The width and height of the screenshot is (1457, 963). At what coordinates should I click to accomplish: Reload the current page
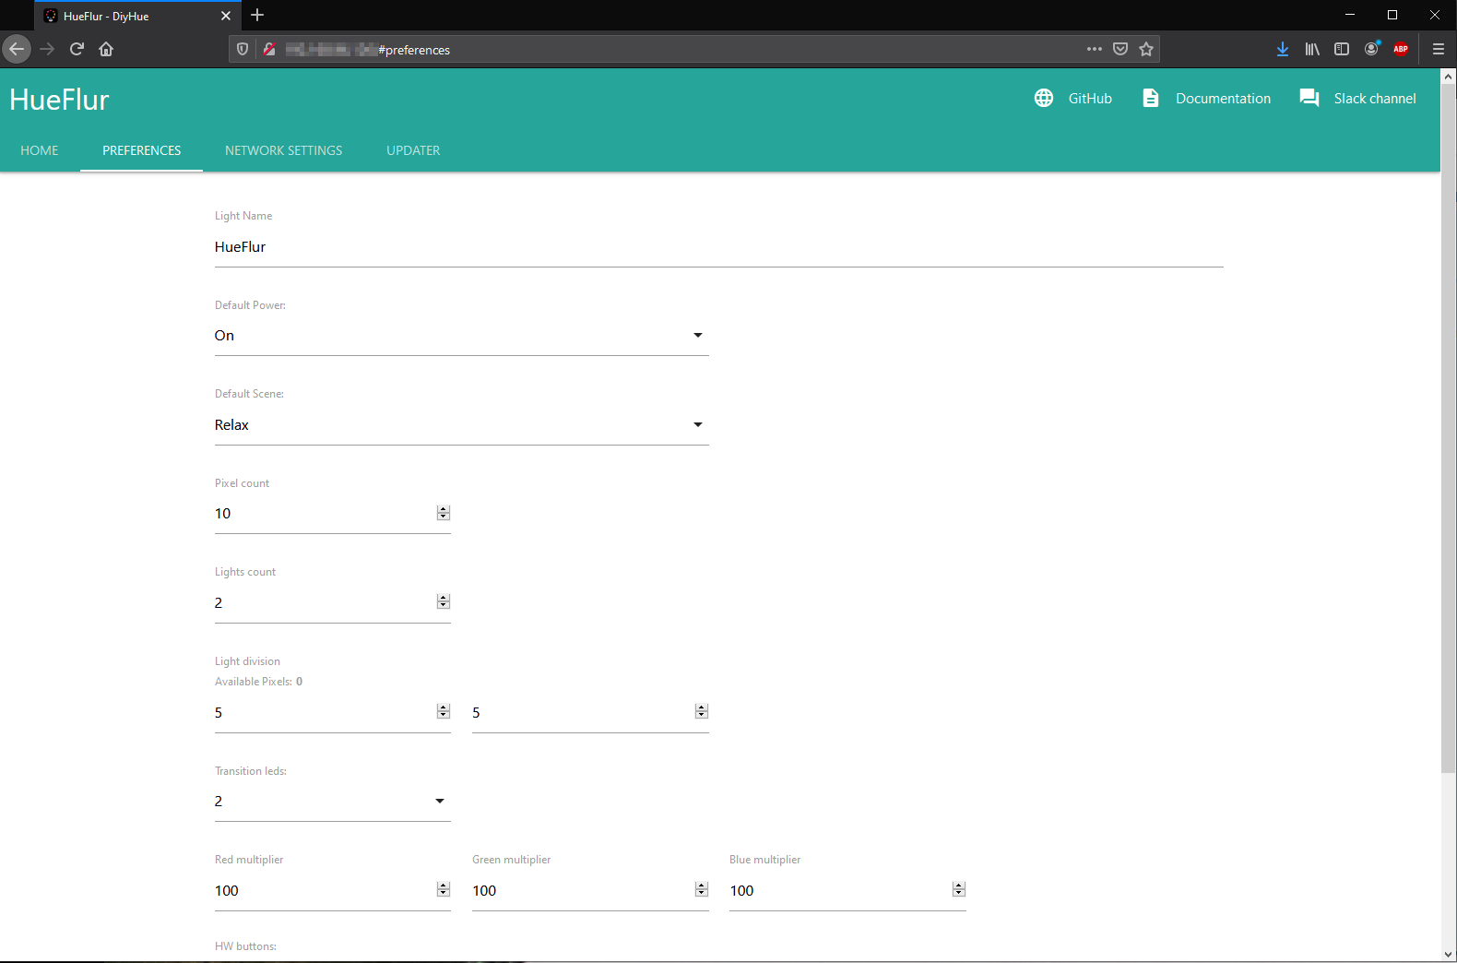pos(77,49)
